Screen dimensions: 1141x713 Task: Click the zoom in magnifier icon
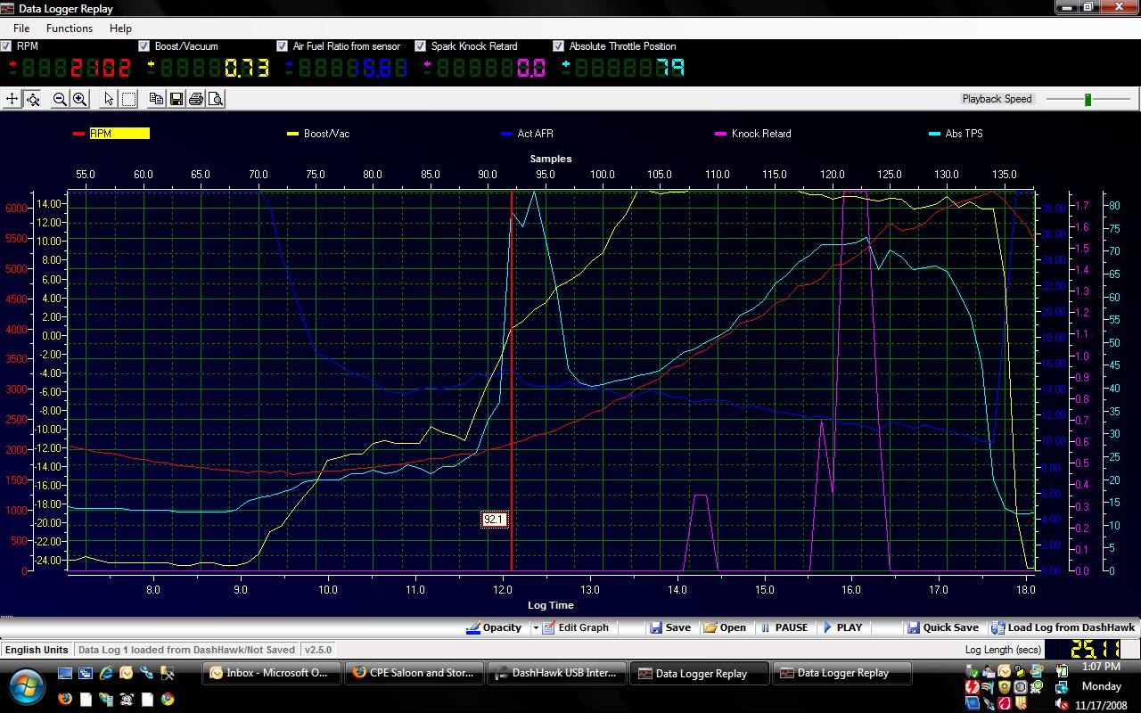[x=79, y=99]
